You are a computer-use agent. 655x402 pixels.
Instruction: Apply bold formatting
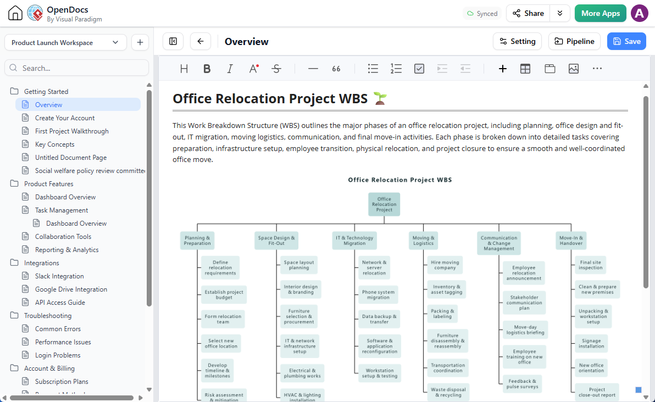tap(207, 69)
